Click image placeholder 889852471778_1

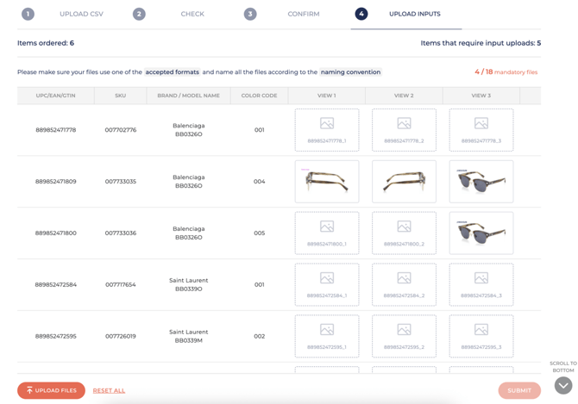(x=326, y=130)
